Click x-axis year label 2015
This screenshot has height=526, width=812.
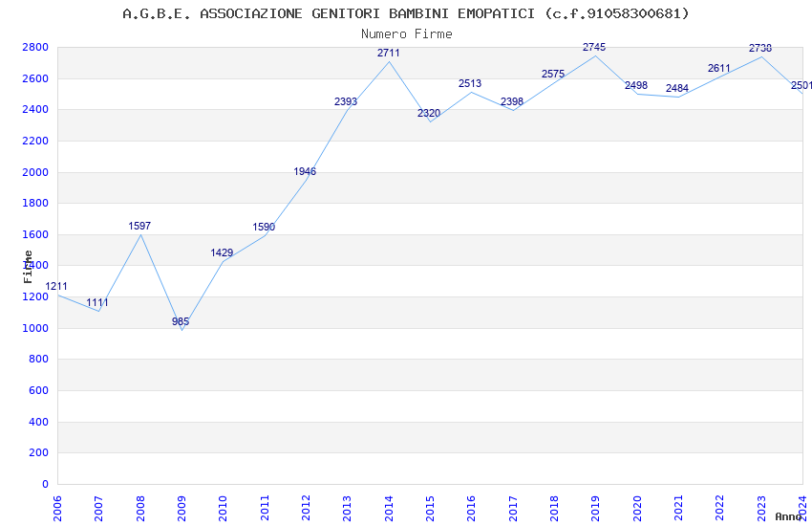[x=430, y=508]
